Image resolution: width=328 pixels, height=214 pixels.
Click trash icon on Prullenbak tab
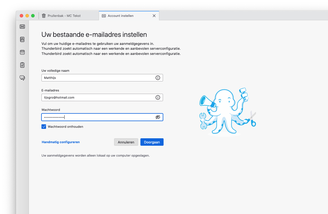44,16
